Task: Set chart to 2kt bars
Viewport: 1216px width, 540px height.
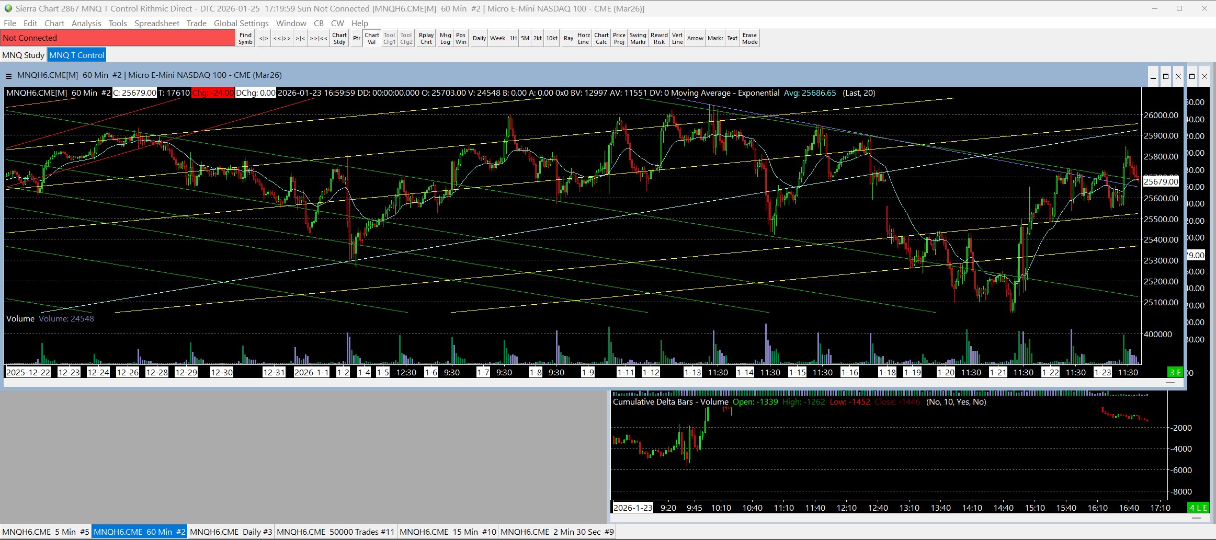Action: click(x=538, y=38)
